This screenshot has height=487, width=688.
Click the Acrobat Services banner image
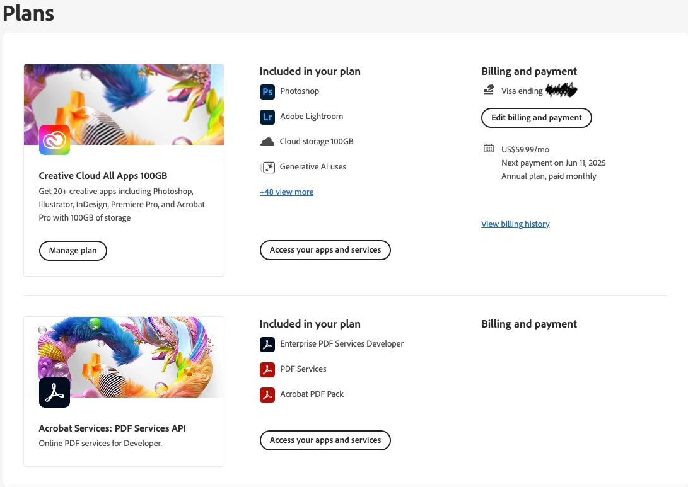tap(124, 357)
